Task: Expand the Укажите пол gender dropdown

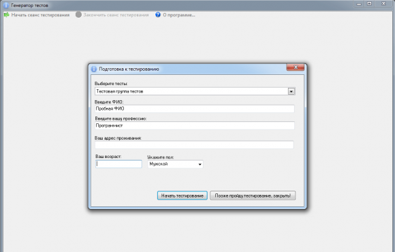Action: (x=200, y=164)
